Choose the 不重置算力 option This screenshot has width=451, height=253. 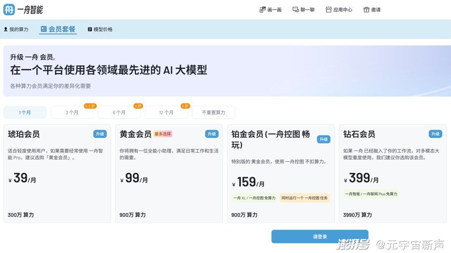pyautogui.click(x=213, y=112)
